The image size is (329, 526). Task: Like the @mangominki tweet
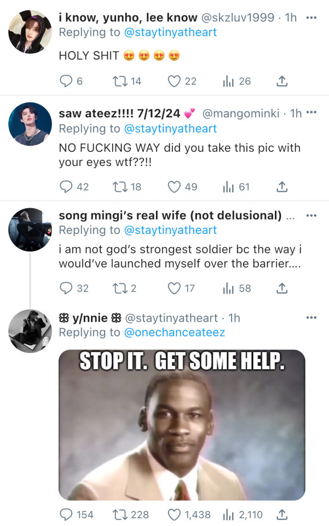point(174,187)
